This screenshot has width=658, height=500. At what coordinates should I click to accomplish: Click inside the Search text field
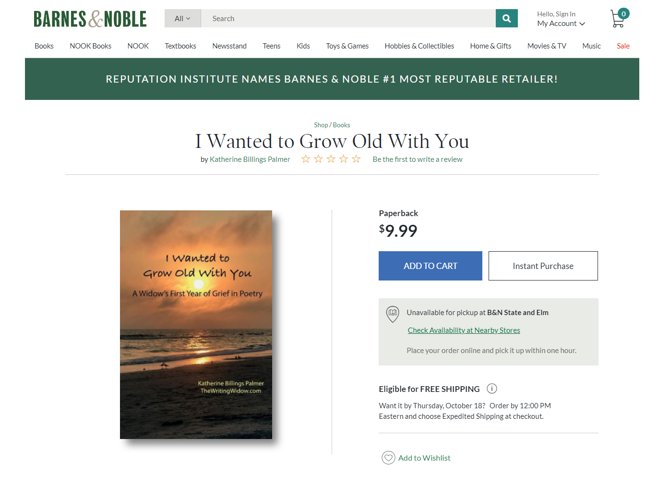pyautogui.click(x=348, y=18)
